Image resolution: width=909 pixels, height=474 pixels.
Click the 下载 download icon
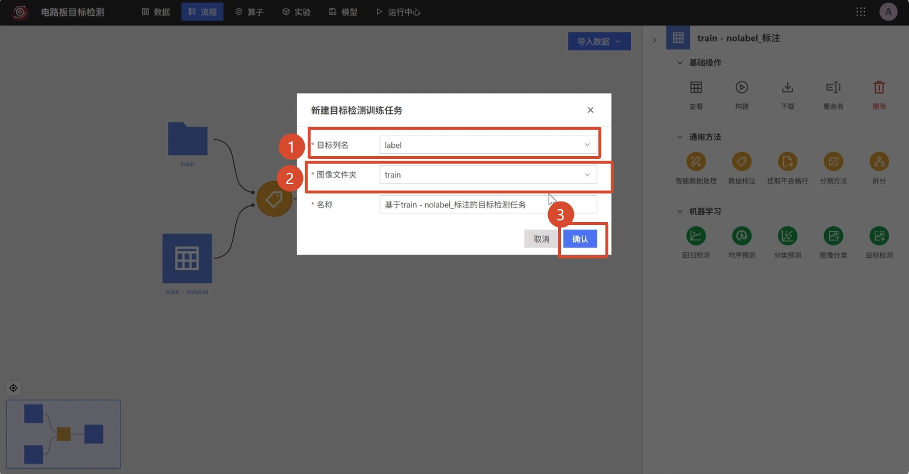(x=787, y=88)
